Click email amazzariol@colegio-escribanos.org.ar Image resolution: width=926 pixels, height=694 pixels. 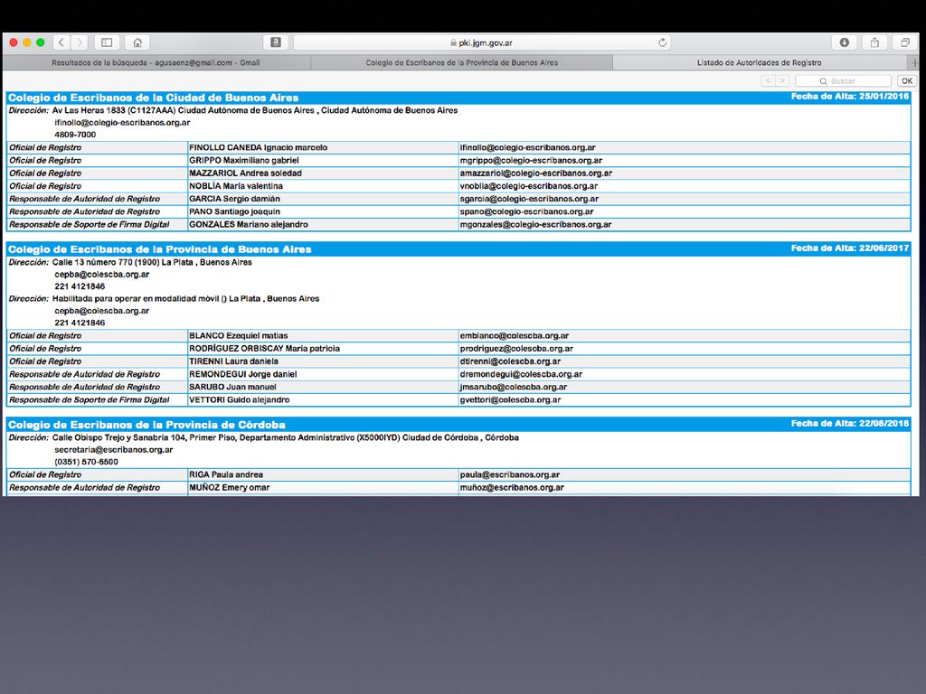536,173
